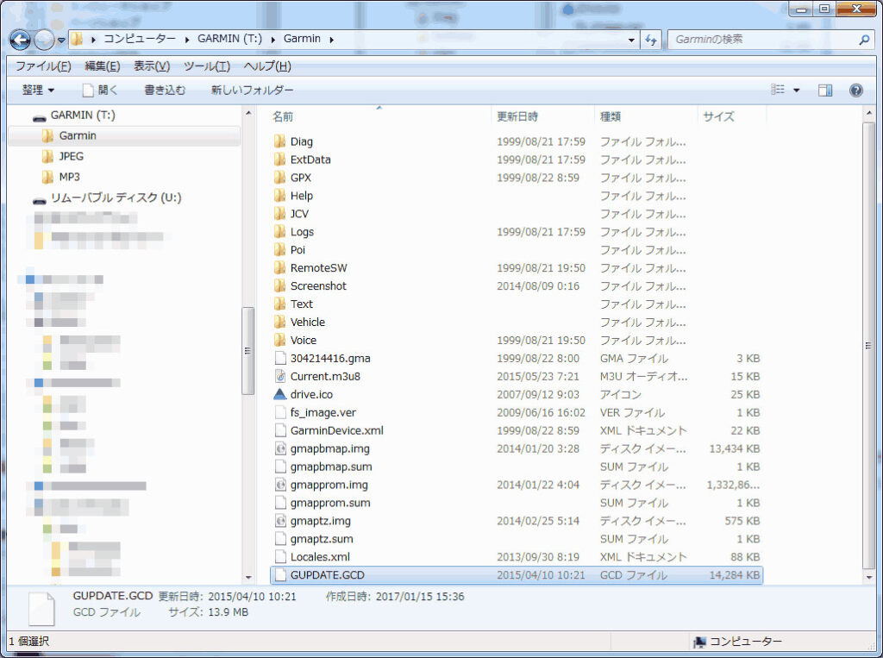Select the fs_image.ver file name
This screenshot has width=883, height=658.
pos(323,412)
